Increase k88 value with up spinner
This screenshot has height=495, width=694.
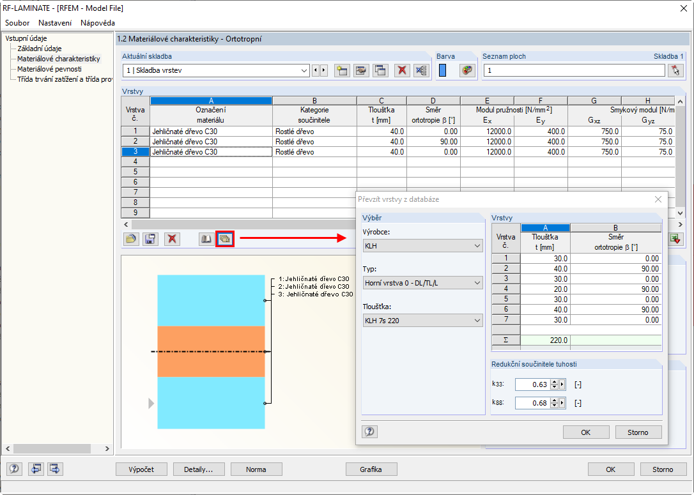tap(554, 400)
